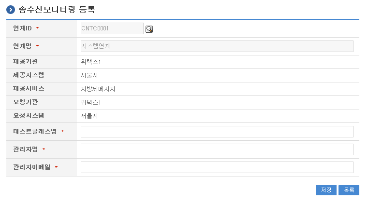This screenshot has width=368, height=203.
Task: Select the 지방세메시지 value of 제공서비스
Action: [98, 89]
